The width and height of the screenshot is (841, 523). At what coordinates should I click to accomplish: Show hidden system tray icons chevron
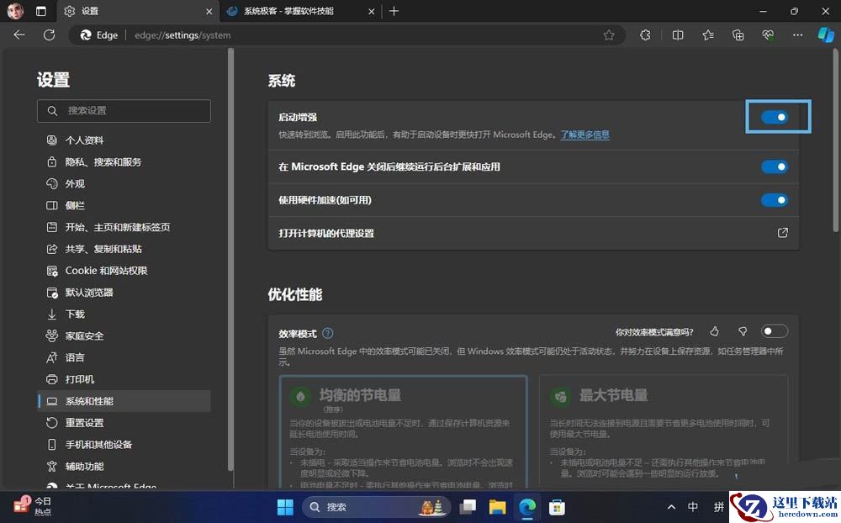[x=671, y=507]
